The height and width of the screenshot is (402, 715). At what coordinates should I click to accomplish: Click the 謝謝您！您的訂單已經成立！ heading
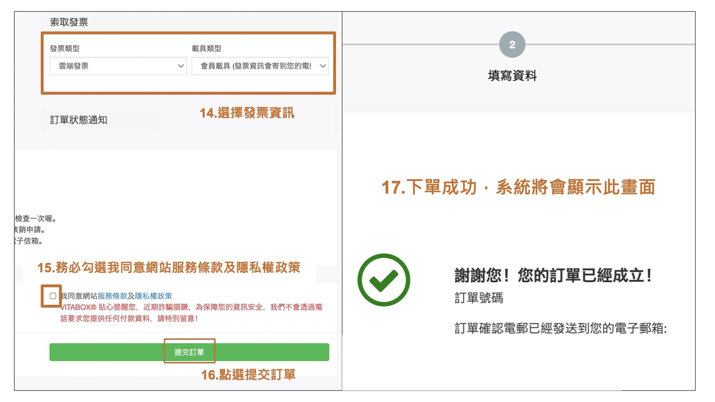tap(553, 276)
